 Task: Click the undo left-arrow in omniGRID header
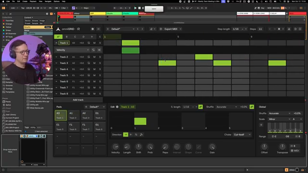(x=270, y=29)
